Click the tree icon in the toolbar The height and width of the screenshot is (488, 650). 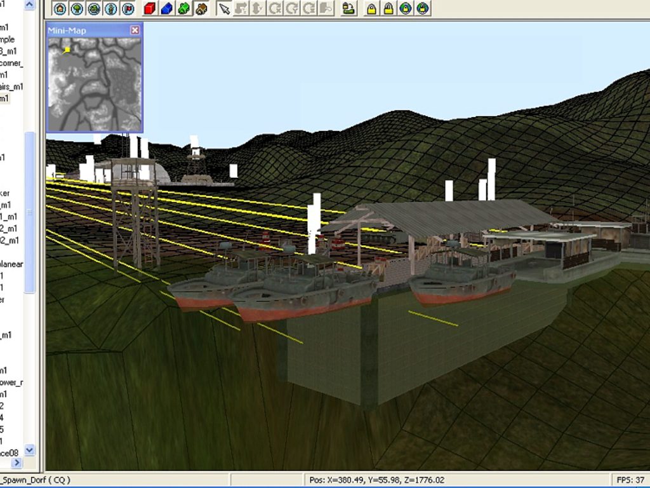77,8
